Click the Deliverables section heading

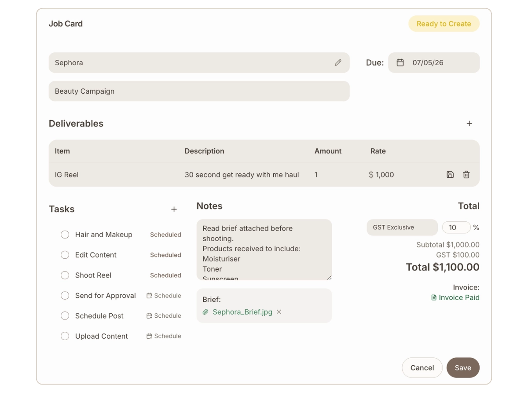(76, 124)
